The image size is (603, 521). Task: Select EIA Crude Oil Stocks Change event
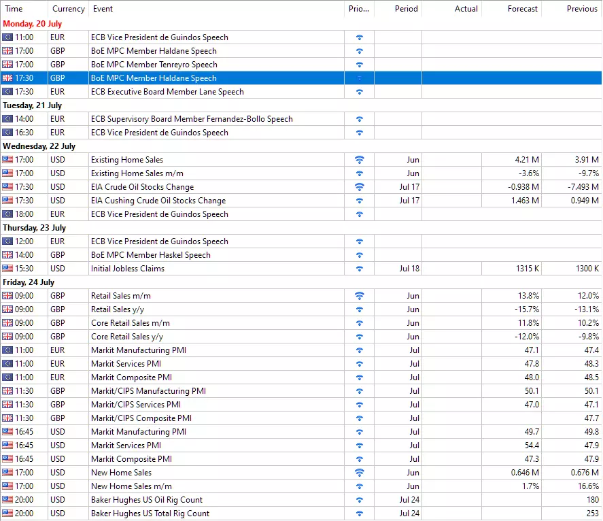[x=142, y=187]
